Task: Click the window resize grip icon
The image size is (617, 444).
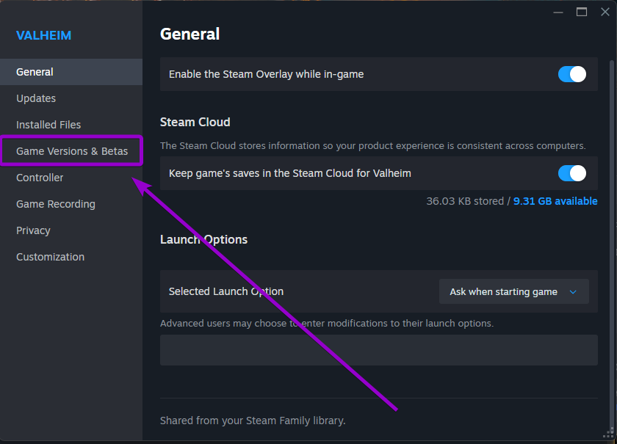Action: (608, 432)
